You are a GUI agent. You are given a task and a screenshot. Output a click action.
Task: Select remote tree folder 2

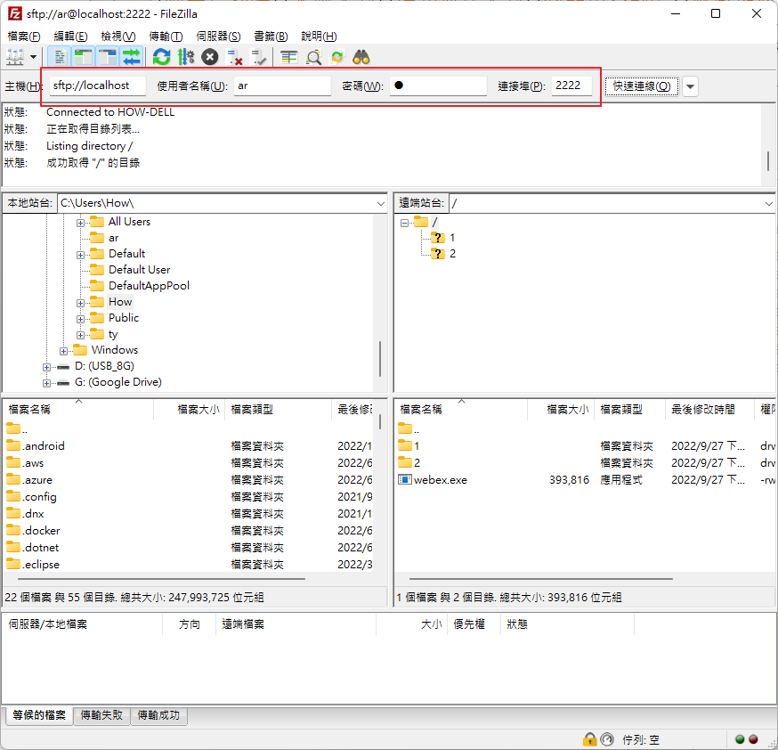point(452,254)
